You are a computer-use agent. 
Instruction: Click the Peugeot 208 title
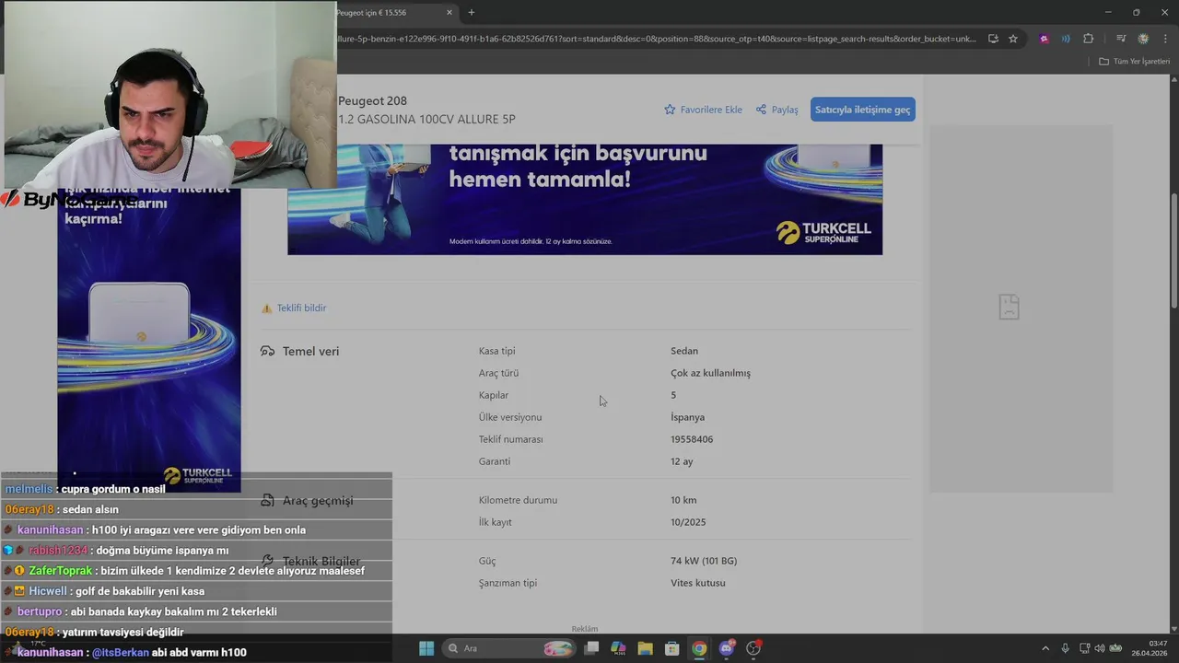372,101
